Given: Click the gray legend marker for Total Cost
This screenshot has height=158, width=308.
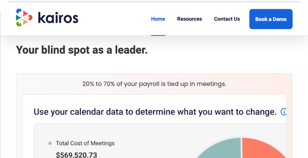Looking at the screenshot, I should tap(50, 143).
